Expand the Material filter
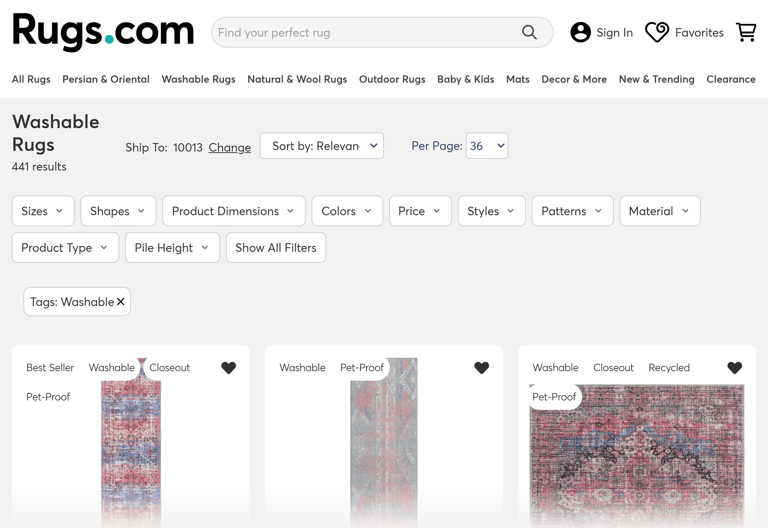Screen dimensions: 768x528 click(x=660, y=211)
